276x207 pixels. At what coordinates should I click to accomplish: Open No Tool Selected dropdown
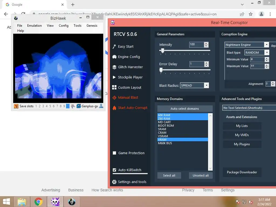pos(249,108)
